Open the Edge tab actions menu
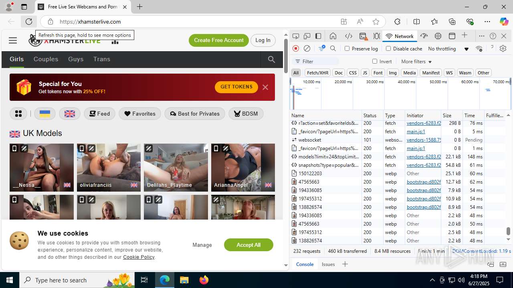Screen dimensions: 513x288 pyautogui.click(x=24, y=7)
